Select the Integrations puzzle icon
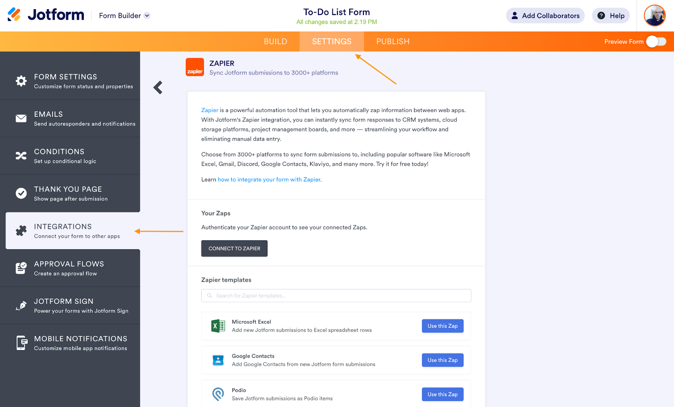 (21, 231)
